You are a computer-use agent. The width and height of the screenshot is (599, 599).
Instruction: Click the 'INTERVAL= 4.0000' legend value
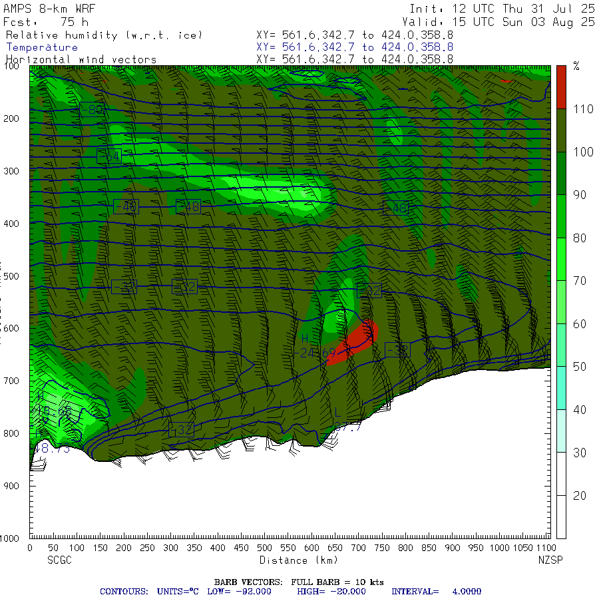pyautogui.click(x=436, y=592)
